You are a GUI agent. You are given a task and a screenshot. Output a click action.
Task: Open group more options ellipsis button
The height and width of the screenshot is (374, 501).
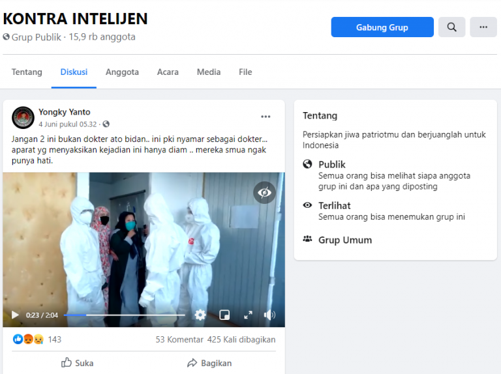click(483, 27)
